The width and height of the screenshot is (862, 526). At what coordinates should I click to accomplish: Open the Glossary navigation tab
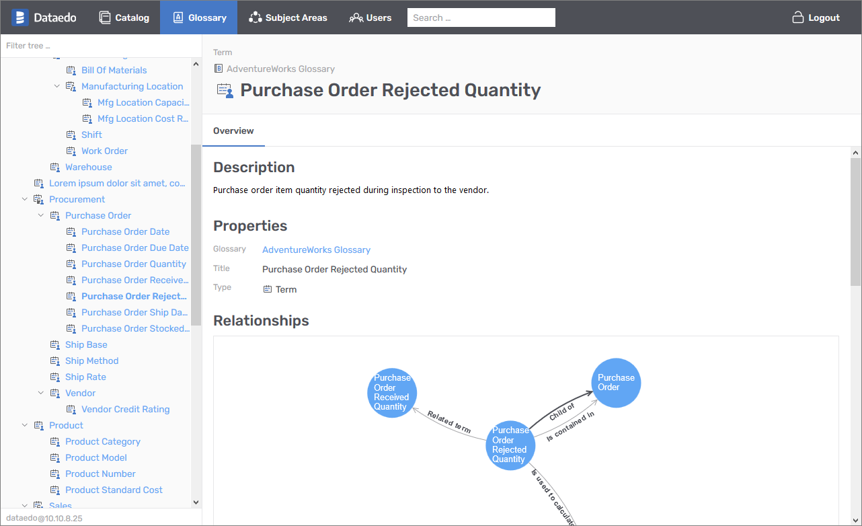pos(198,17)
